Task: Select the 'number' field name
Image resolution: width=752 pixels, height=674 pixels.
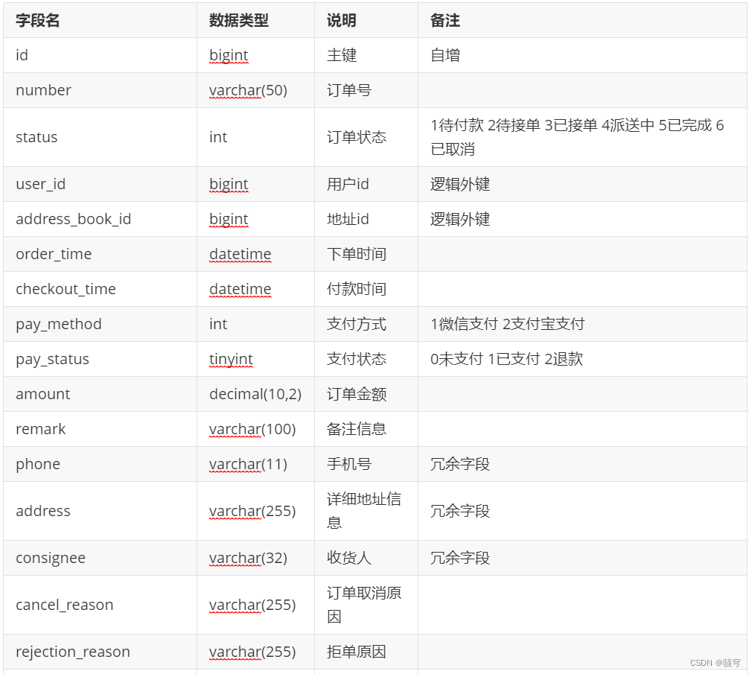Action: tap(43, 90)
